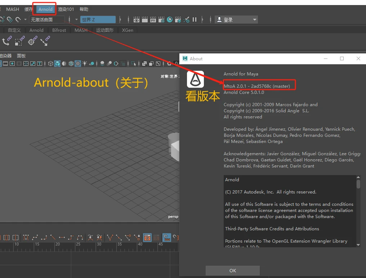Screen dimensions: 366x278
Task: Open the 渲染101 menu
Action: pyautogui.click(x=66, y=9)
